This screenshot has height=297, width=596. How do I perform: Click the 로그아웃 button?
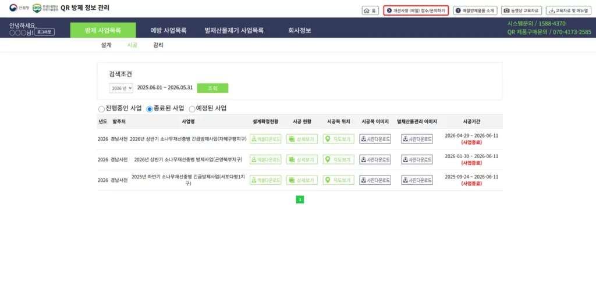click(45, 32)
